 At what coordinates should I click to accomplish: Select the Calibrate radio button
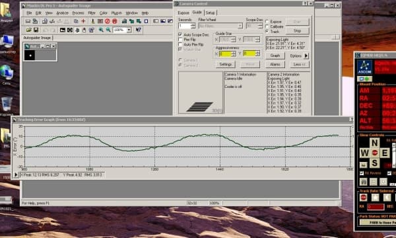click(x=267, y=26)
